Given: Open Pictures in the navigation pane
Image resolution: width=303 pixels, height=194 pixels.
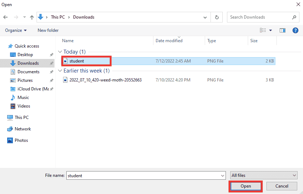Looking at the screenshot, I should coord(25,80).
